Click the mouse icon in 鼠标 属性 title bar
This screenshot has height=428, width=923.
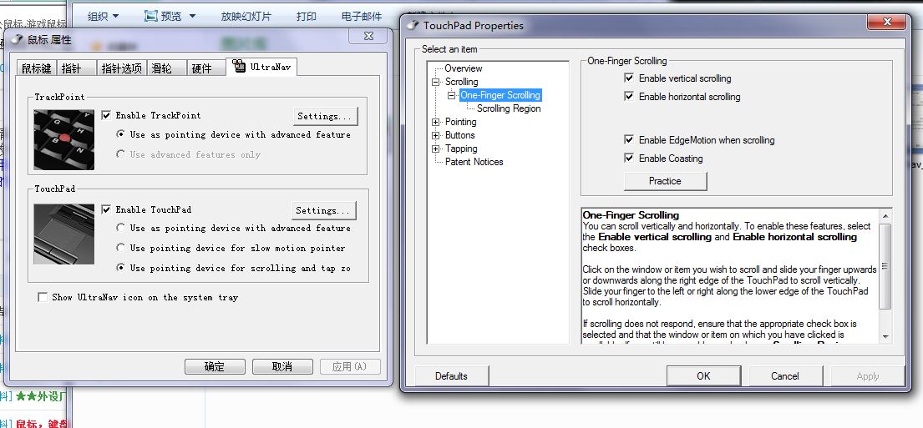click(x=17, y=39)
